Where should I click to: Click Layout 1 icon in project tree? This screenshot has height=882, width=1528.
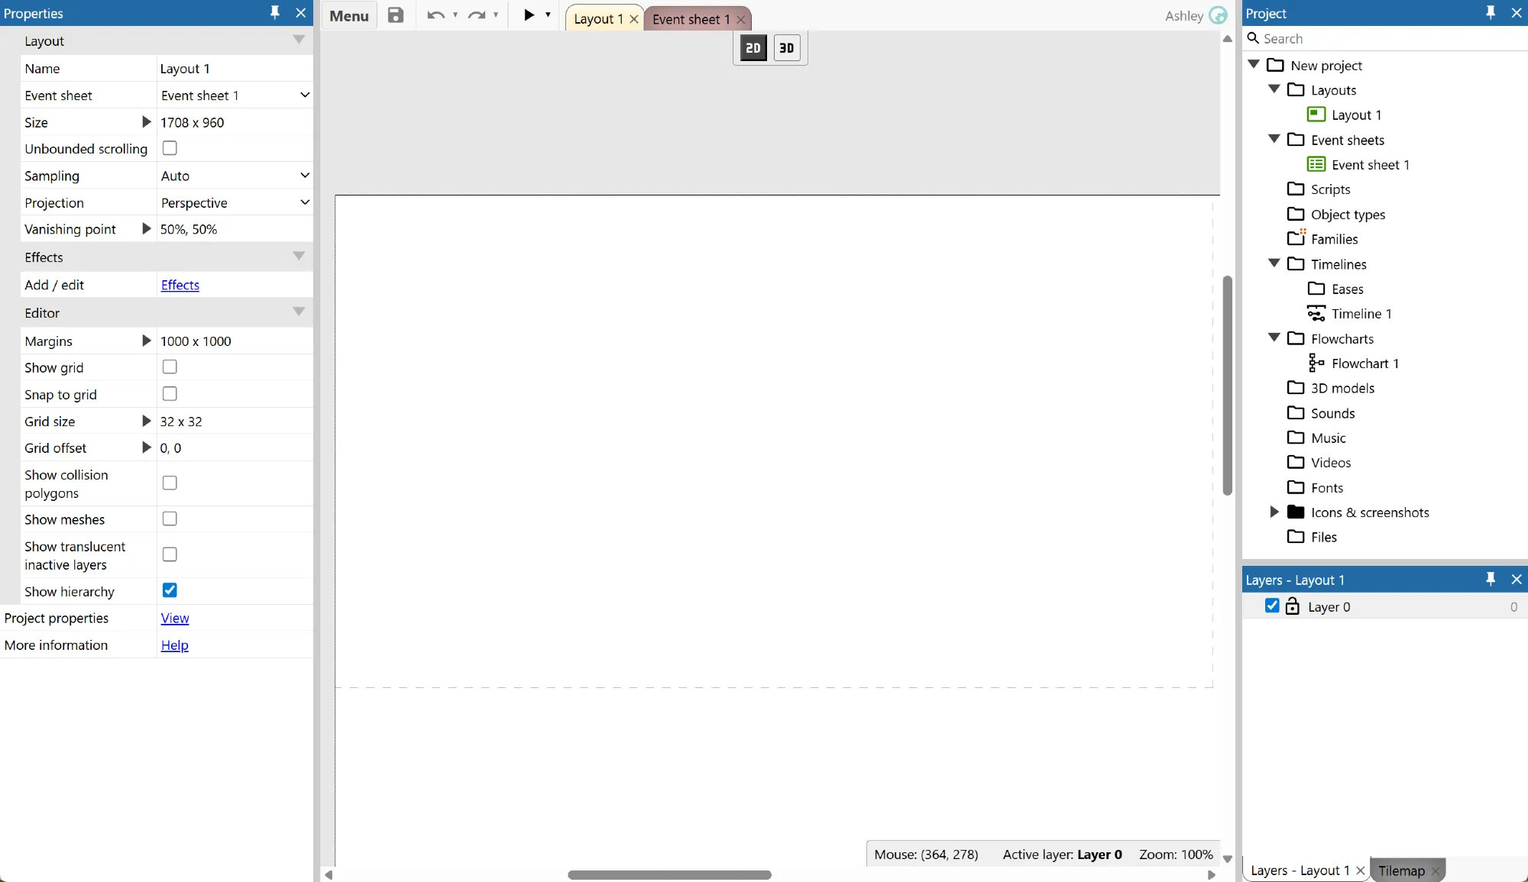(1316, 115)
